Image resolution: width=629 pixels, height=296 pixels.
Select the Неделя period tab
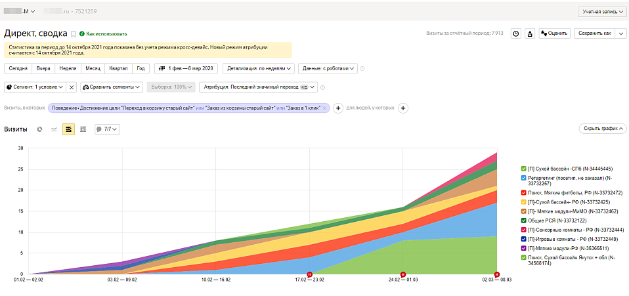(68, 68)
